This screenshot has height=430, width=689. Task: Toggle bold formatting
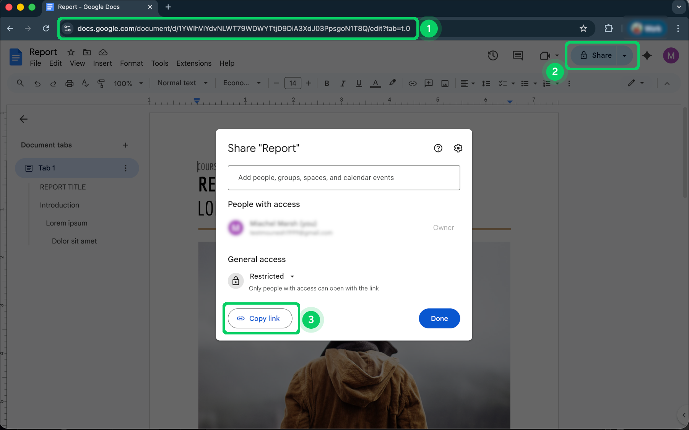click(x=327, y=83)
